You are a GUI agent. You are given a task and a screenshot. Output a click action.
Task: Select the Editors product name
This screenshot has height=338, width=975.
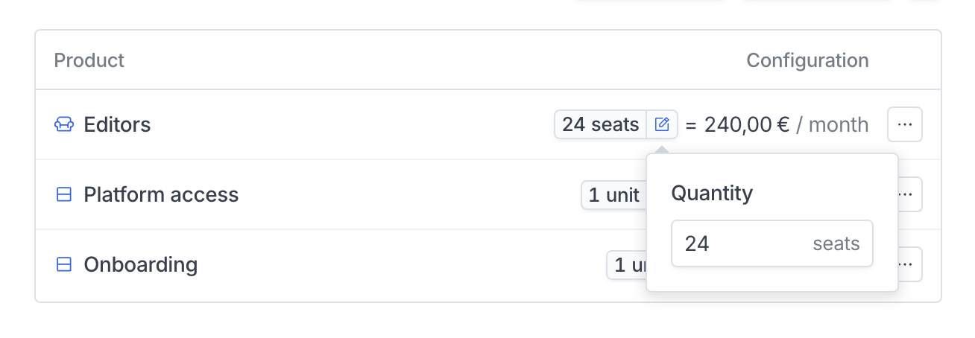pos(117,124)
